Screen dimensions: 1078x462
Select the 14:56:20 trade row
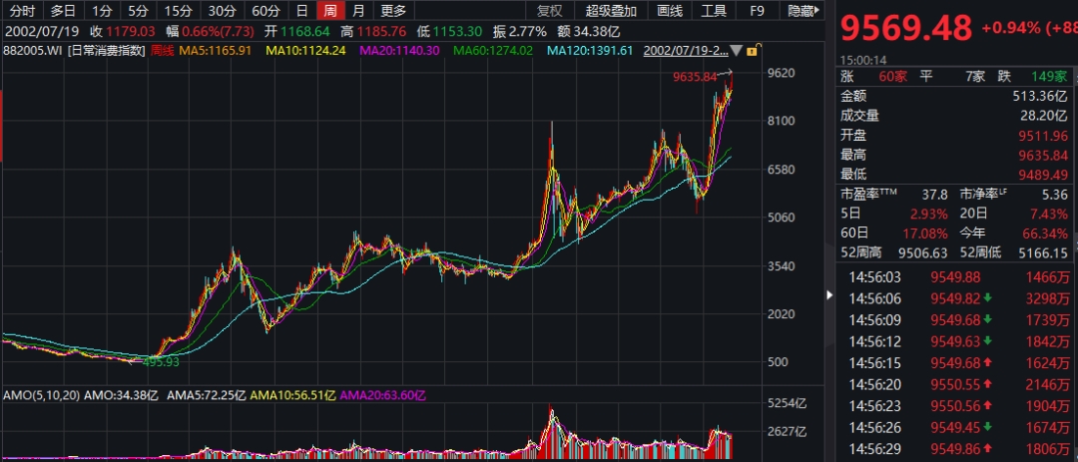point(955,384)
